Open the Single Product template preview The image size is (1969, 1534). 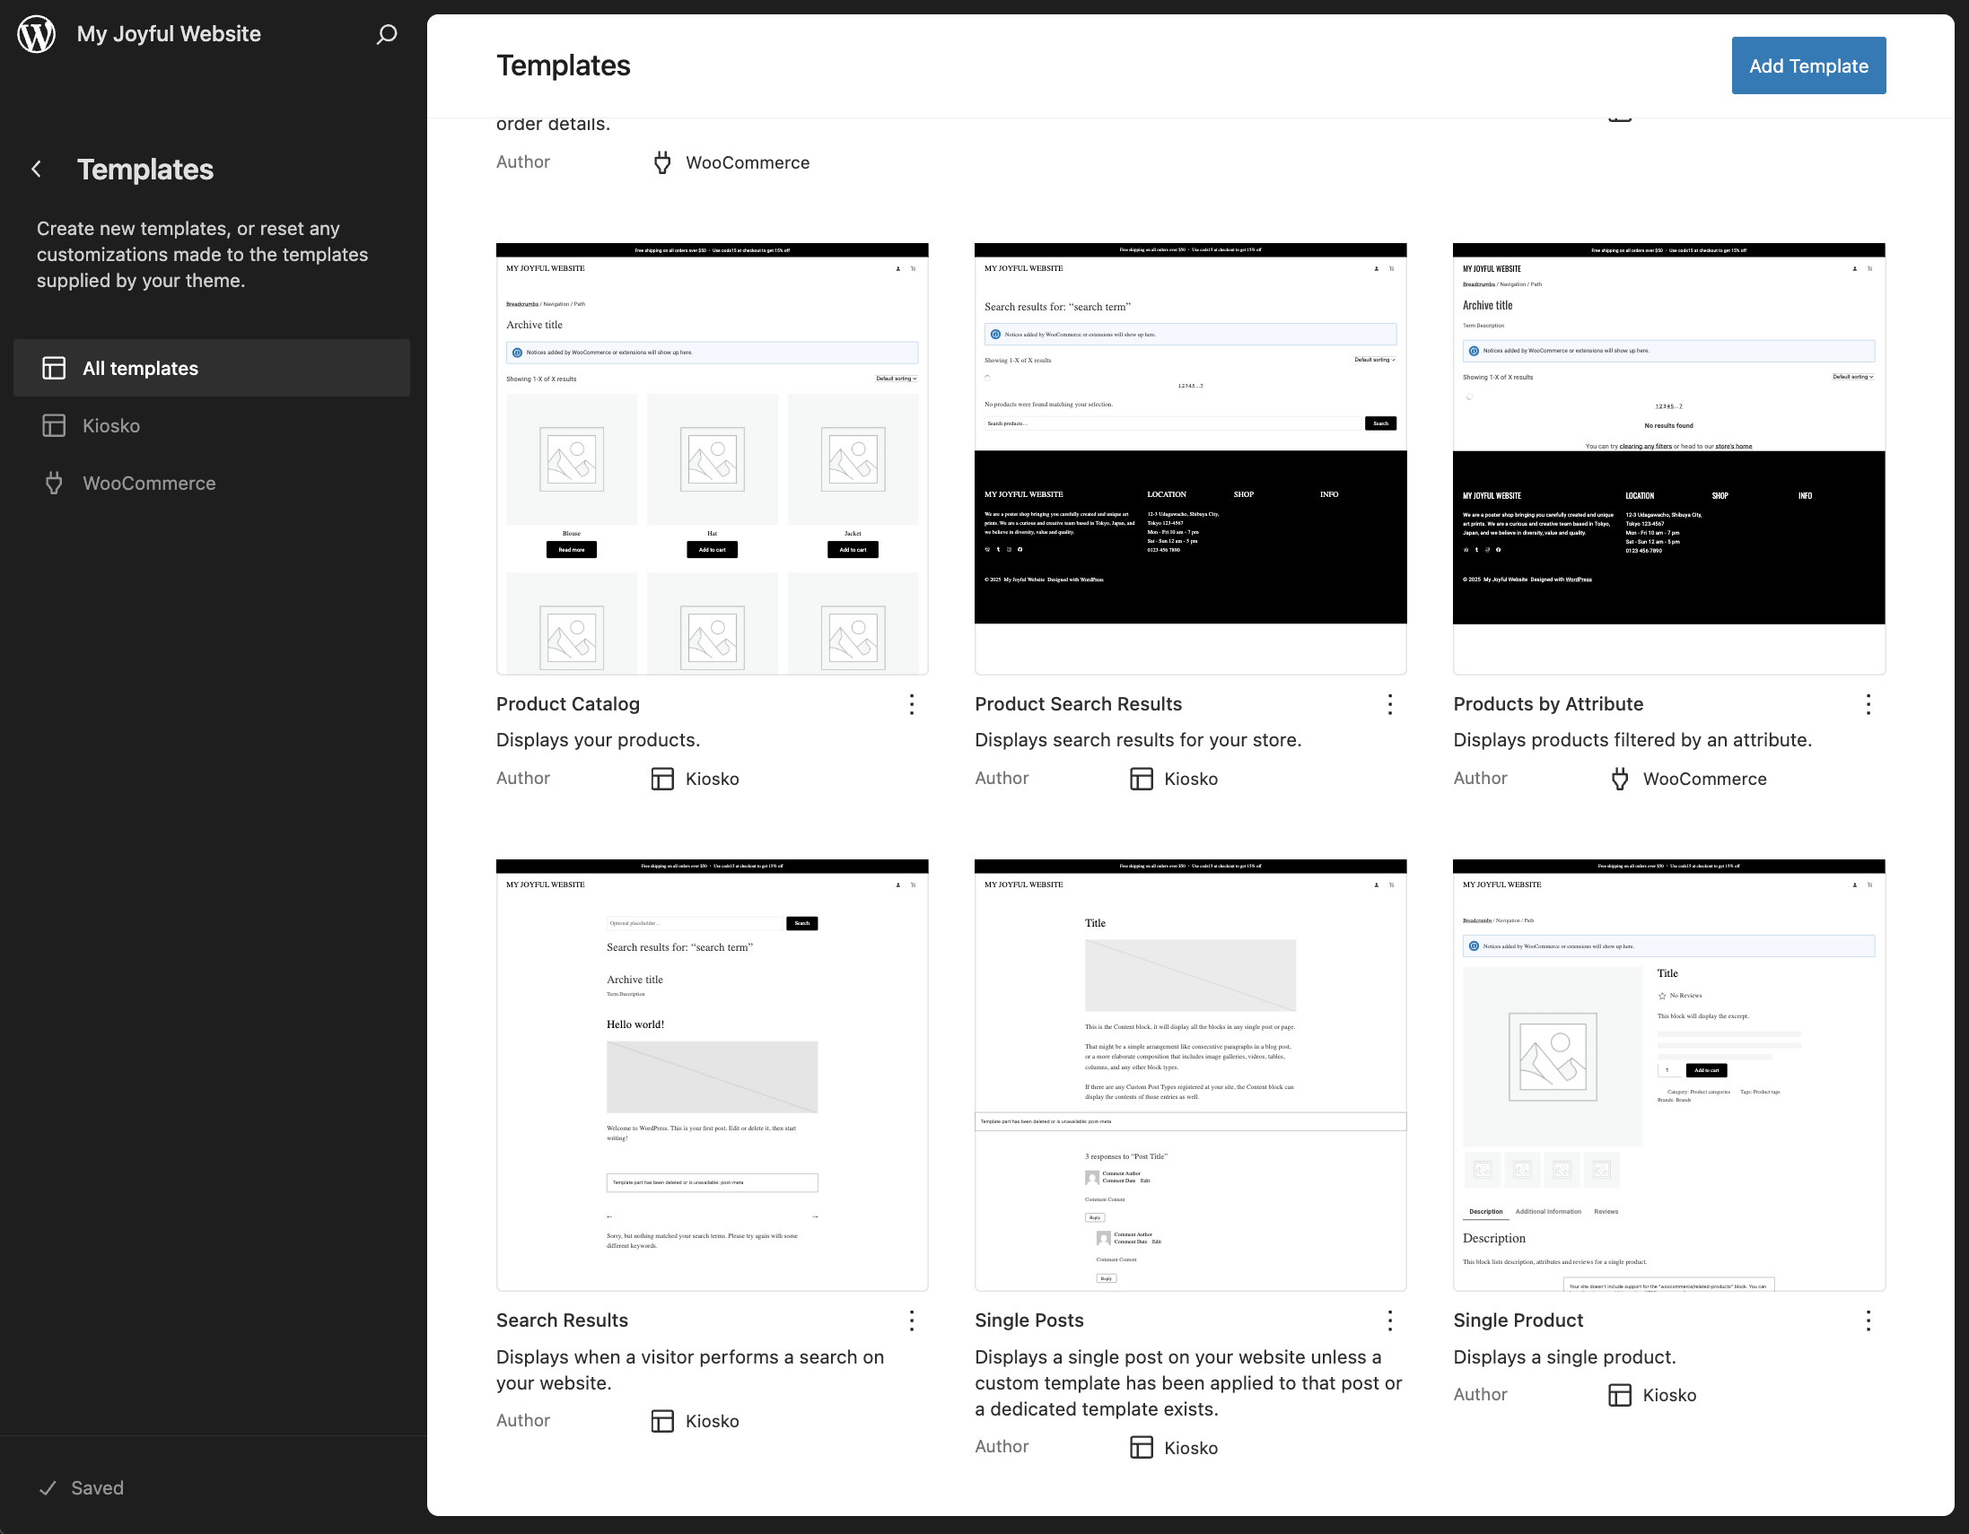[1668, 1076]
